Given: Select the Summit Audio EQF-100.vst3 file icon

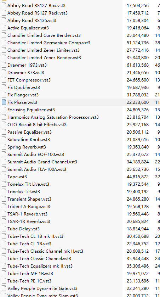Looking at the screenshot, I should coord(4,155).
